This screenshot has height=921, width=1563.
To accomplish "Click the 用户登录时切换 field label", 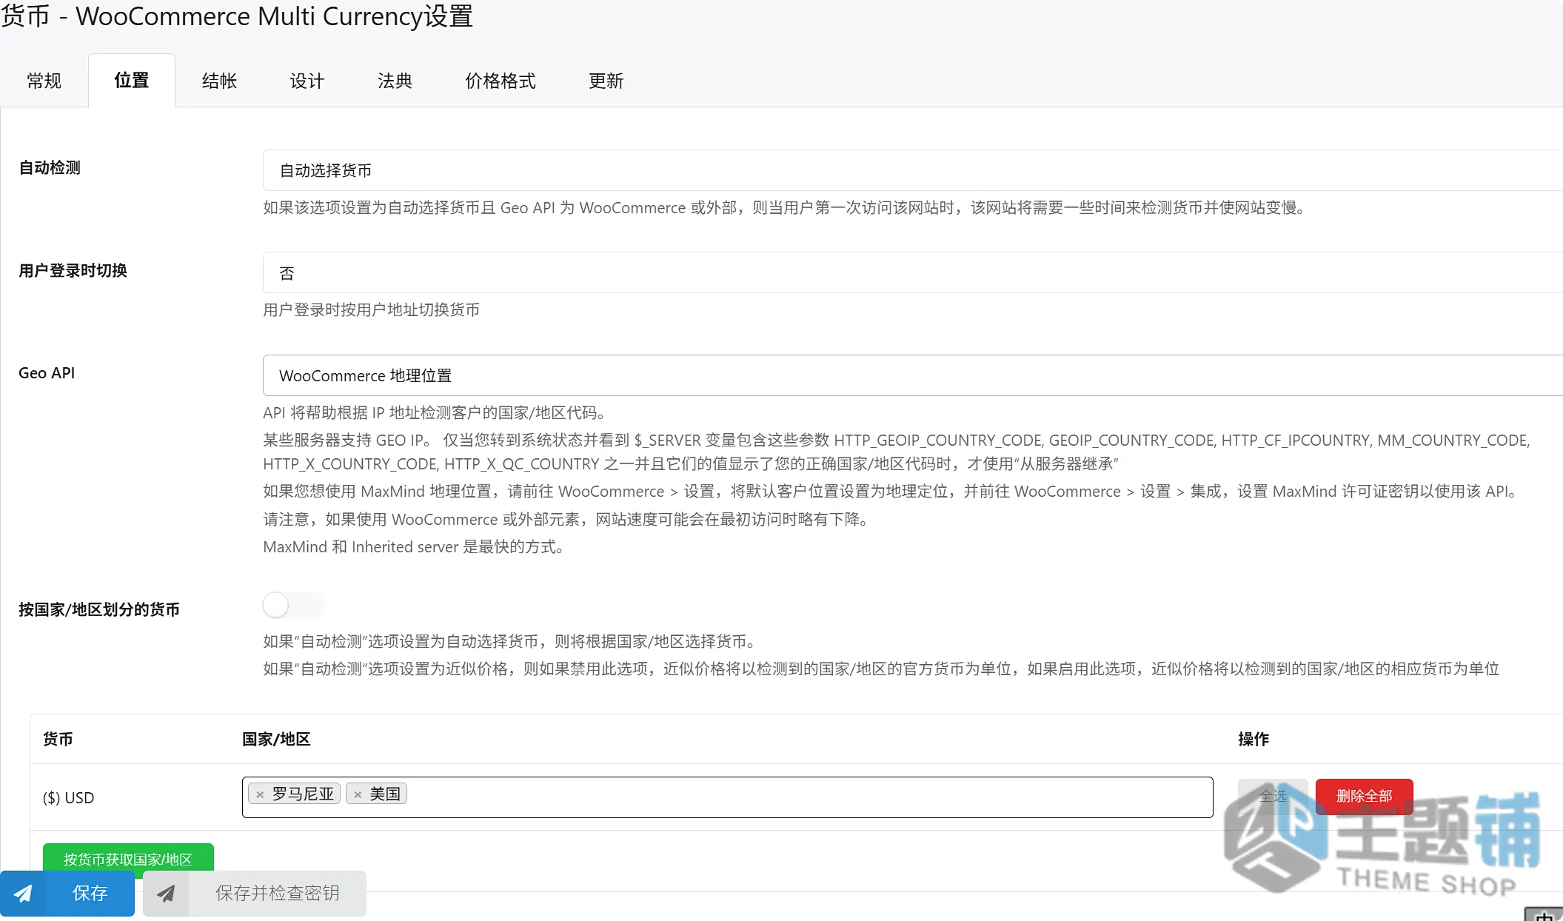I will [73, 271].
